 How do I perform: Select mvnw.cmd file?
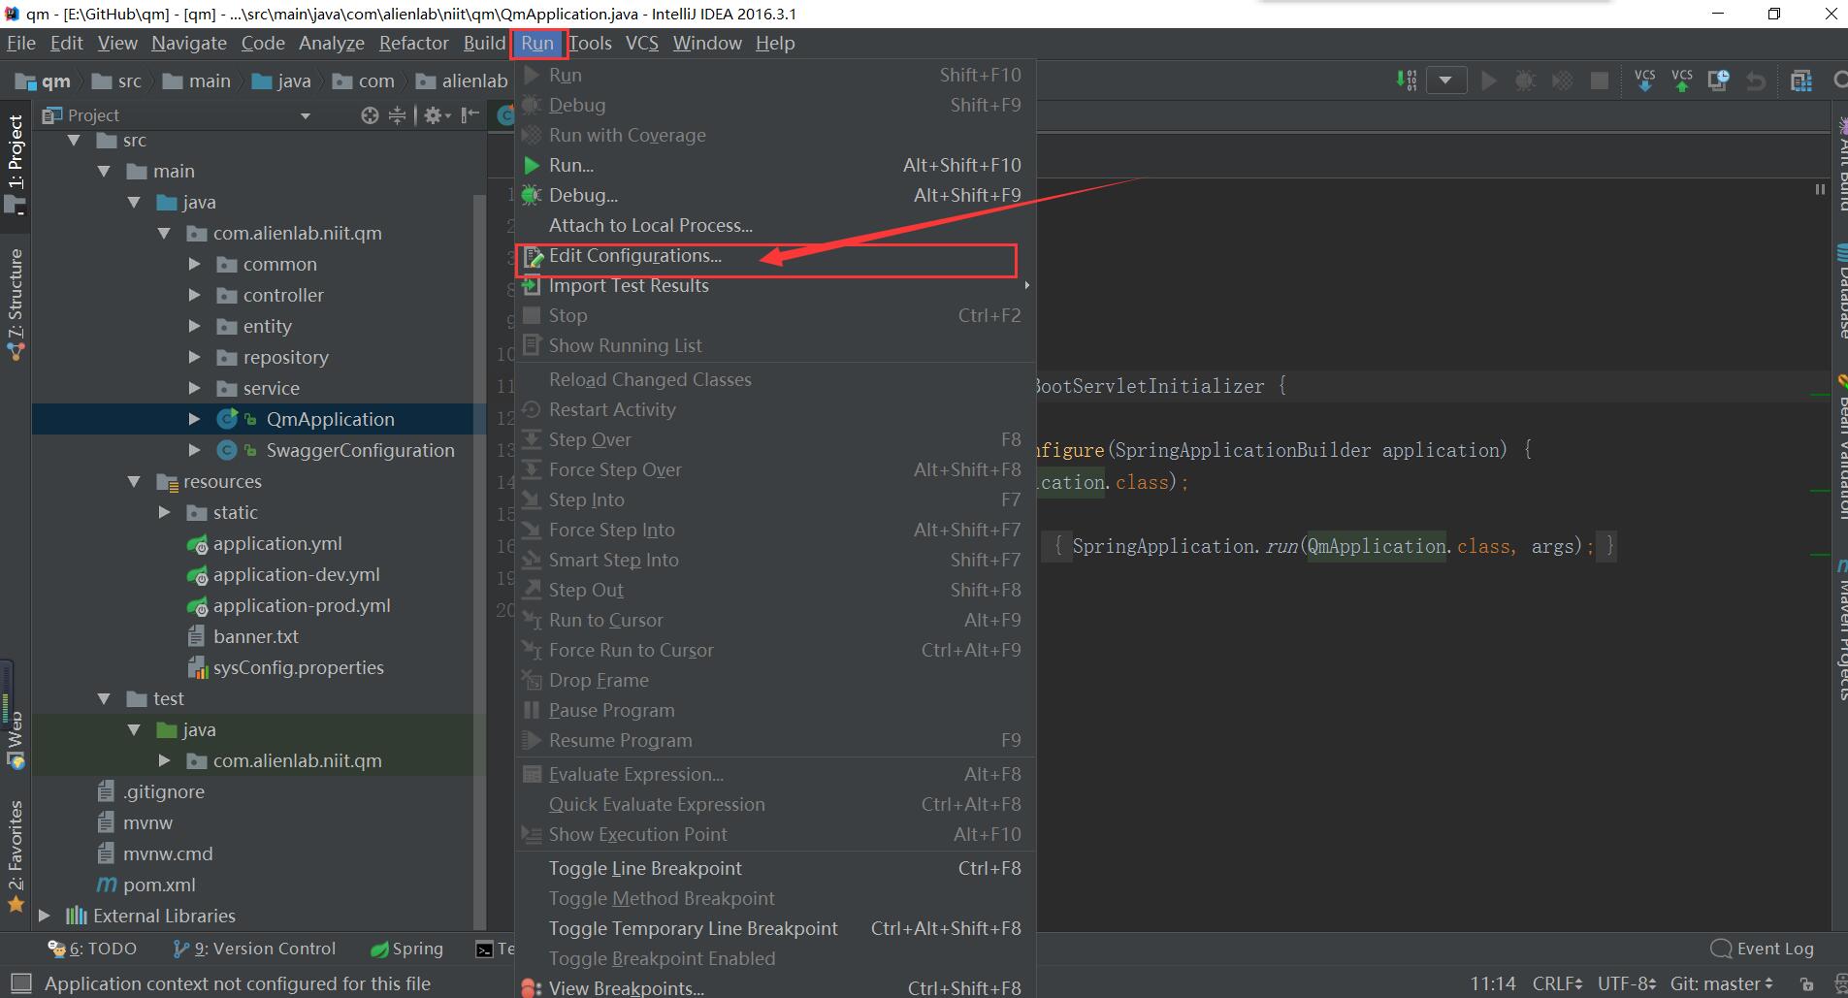168,854
